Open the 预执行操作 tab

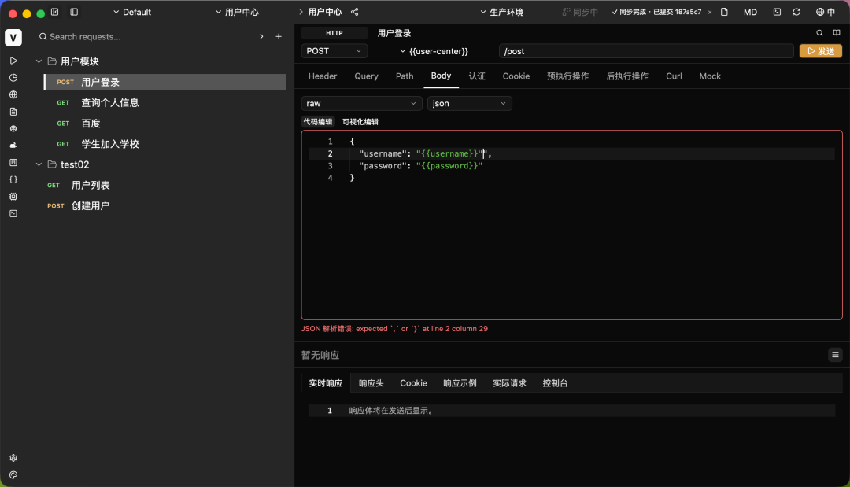567,76
